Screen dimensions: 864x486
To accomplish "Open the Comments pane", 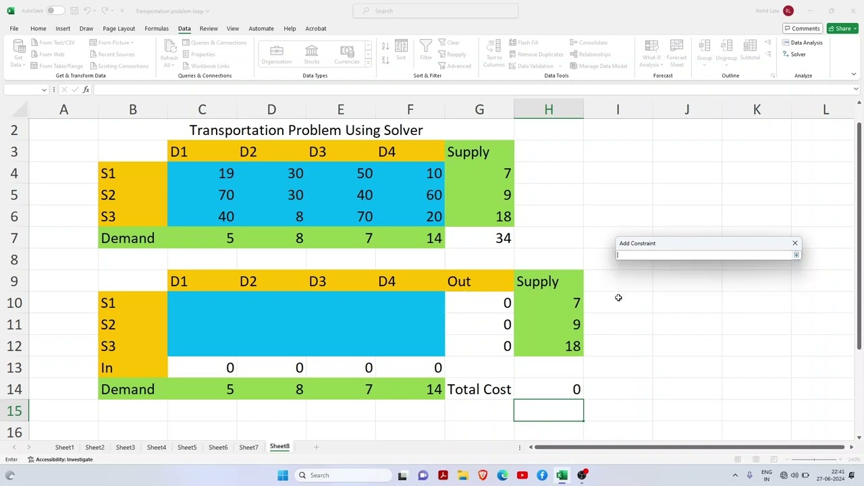I will pos(801,28).
